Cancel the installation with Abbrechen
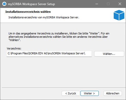This screenshot has width=126, height=100. (x=113, y=93)
